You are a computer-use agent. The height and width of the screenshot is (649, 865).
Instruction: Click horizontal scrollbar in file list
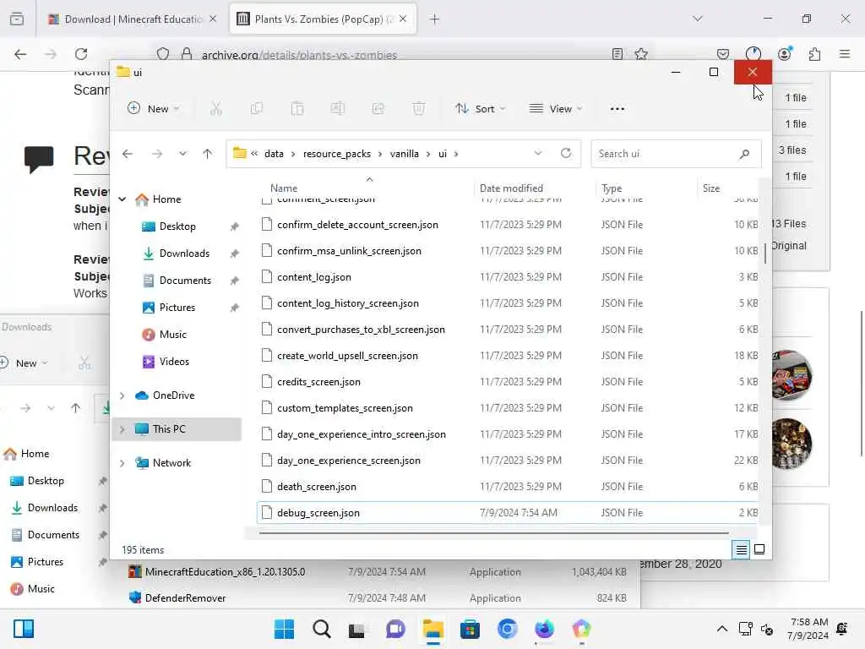coord(493,533)
